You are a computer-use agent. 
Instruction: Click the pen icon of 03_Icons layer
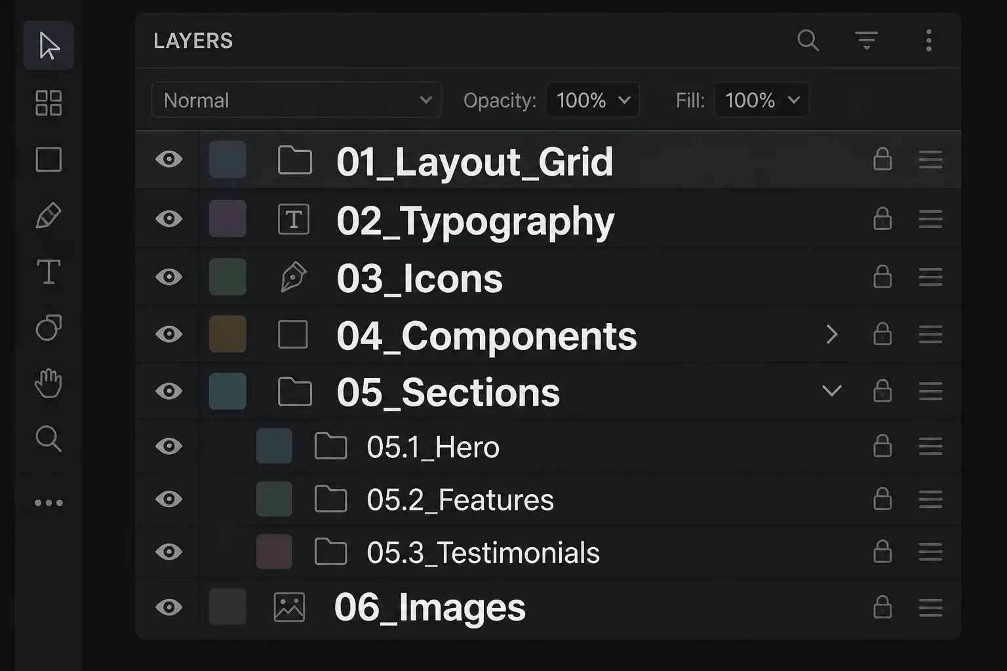click(x=293, y=277)
